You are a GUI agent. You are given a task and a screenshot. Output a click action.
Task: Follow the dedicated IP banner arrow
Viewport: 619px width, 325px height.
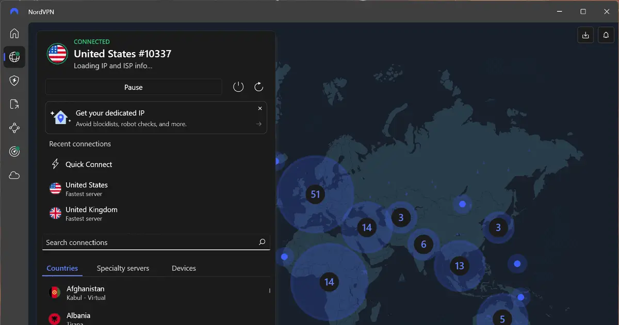pyautogui.click(x=259, y=124)
